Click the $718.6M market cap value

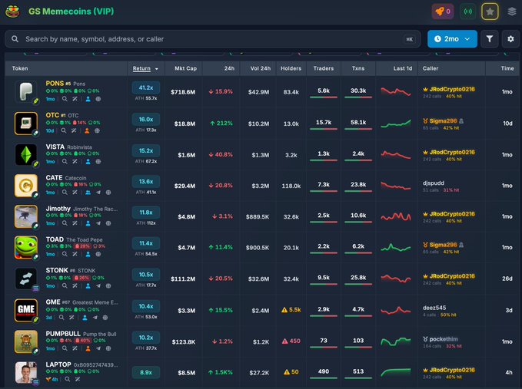pos(183,92)
